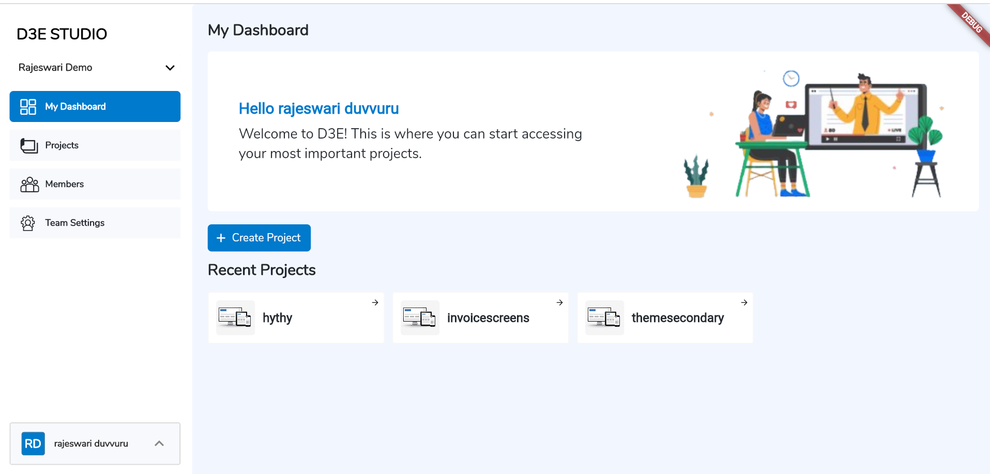Viewport: 990px width, 474px height.
Task: Click the My Dashboard grid icon
Action: [28, 107]
